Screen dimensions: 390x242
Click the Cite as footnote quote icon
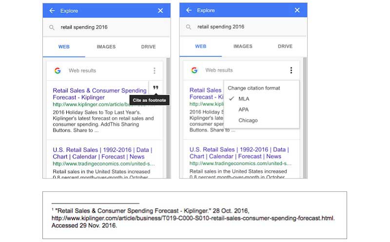(156, 88)
